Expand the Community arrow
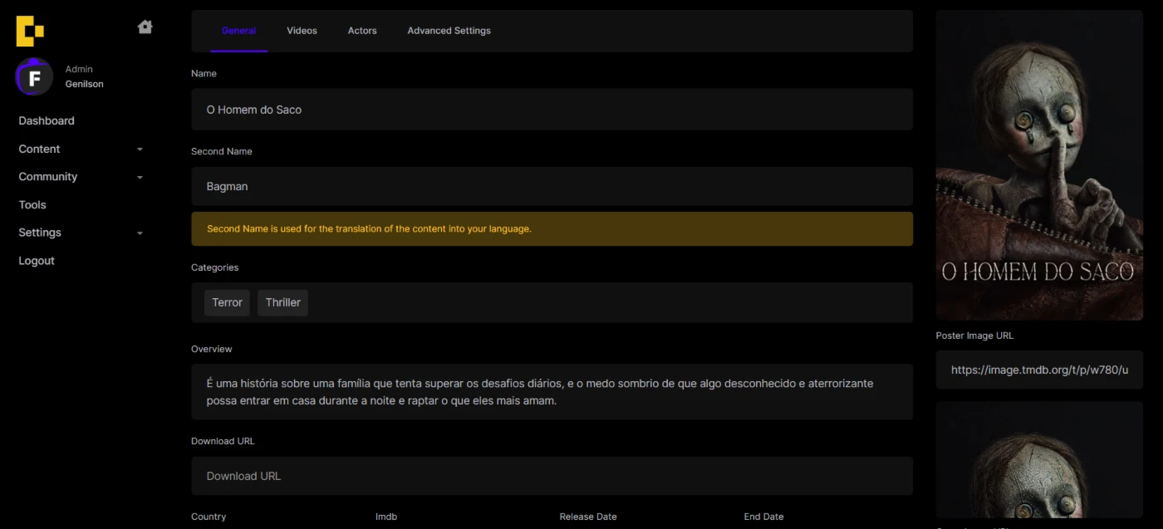 (140, 178)
